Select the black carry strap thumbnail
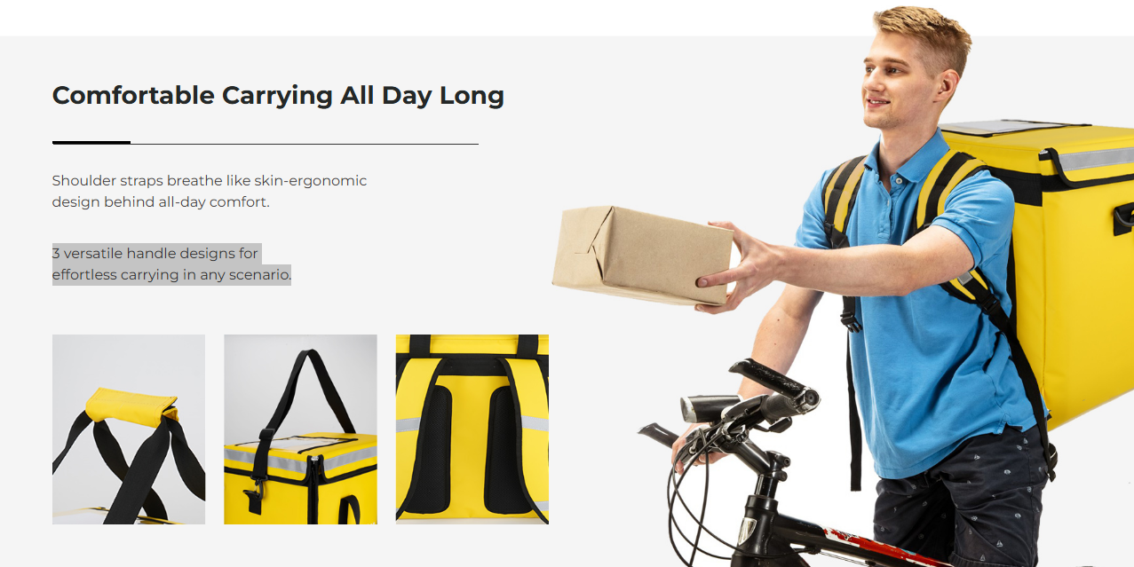 click(300, 429)
